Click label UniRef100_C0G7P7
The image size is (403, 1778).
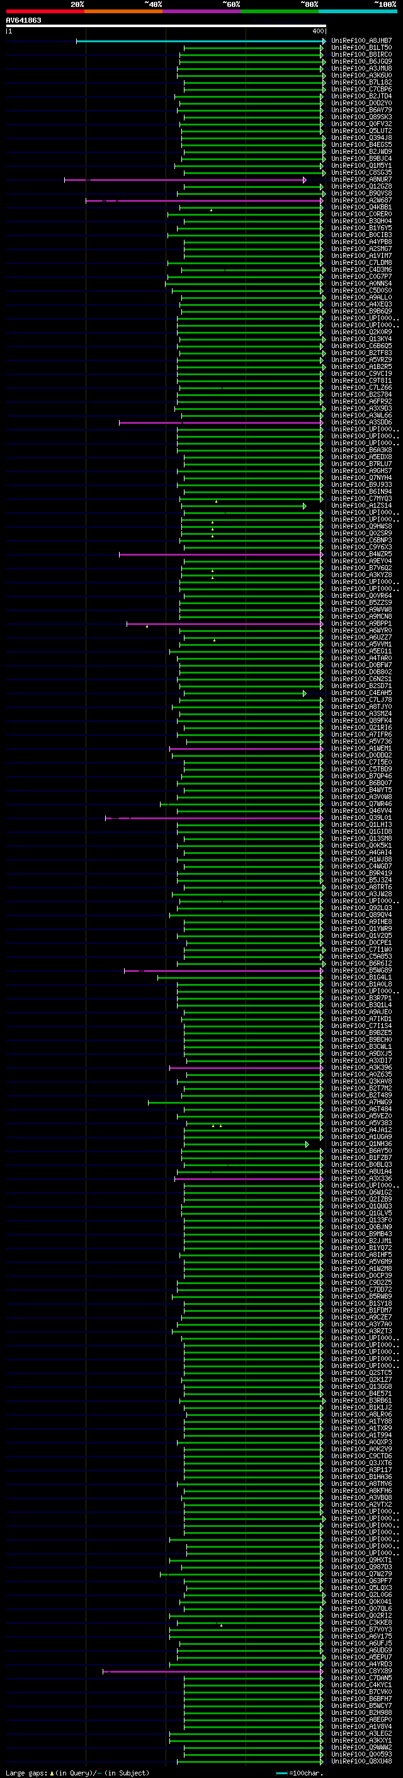pos(361,277)
